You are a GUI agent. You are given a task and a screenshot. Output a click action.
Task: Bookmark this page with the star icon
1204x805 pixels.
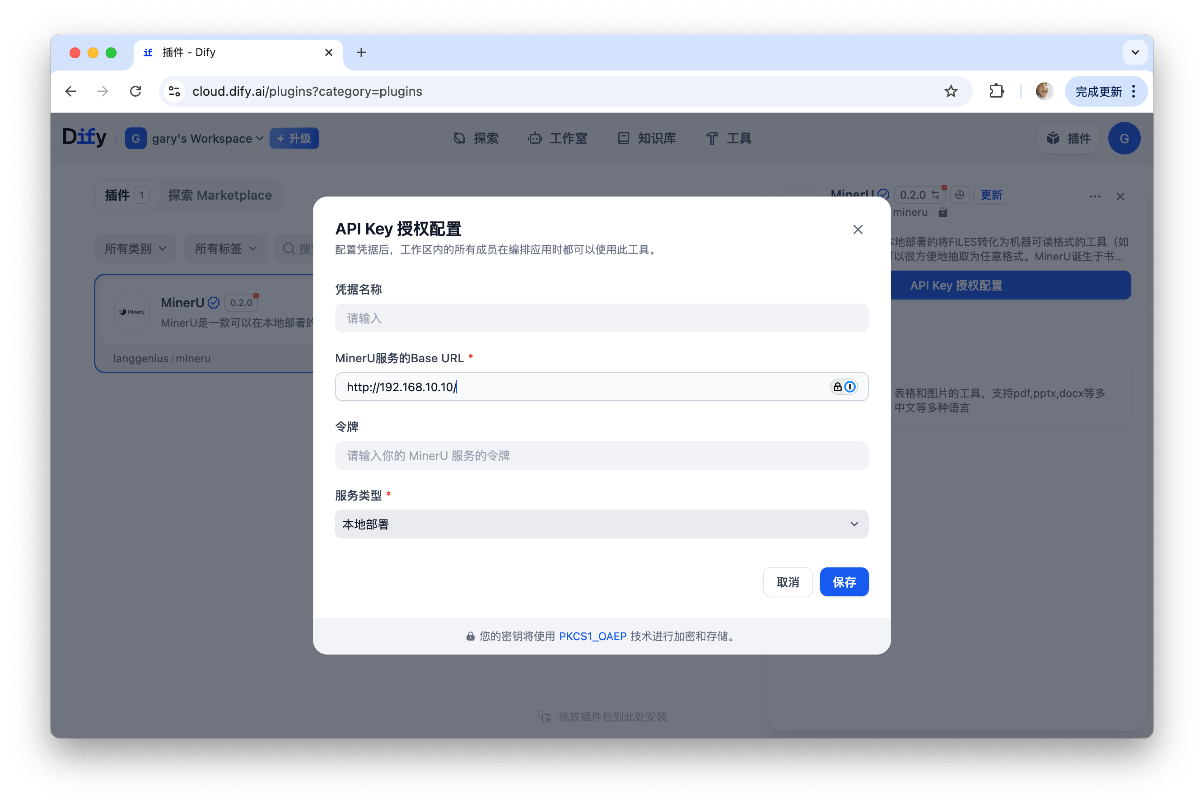point(951,91)
